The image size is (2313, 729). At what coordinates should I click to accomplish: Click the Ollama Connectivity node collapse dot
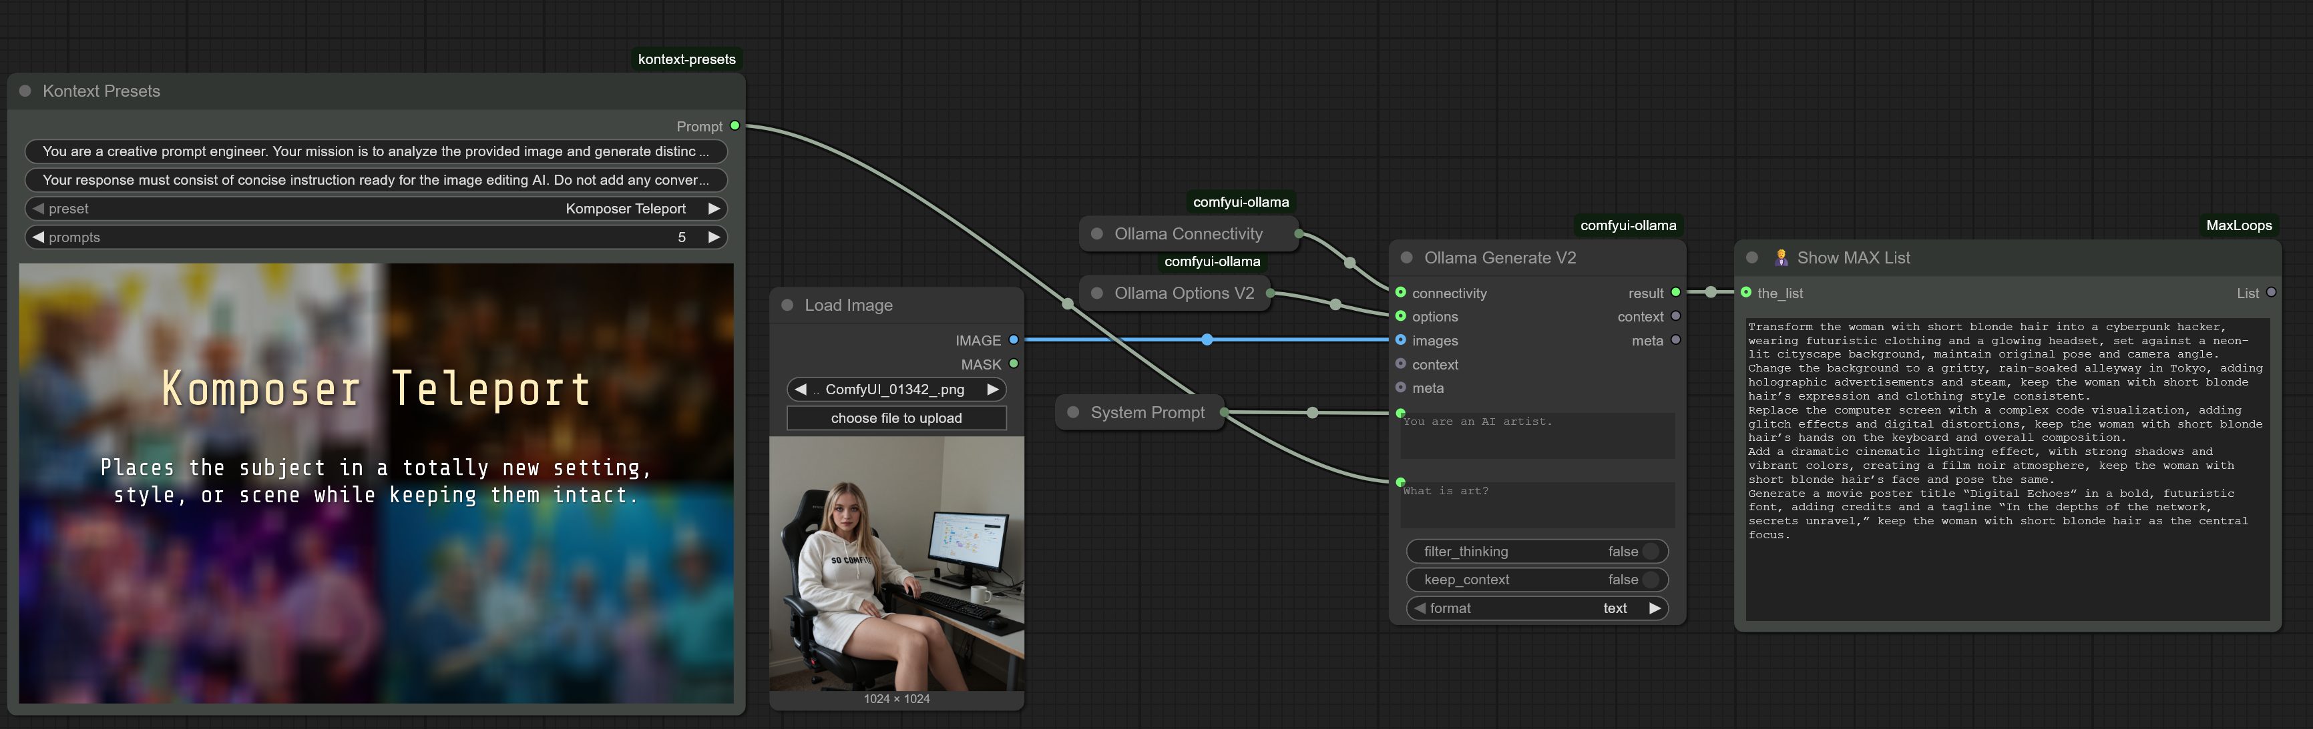click(1096, 233)
